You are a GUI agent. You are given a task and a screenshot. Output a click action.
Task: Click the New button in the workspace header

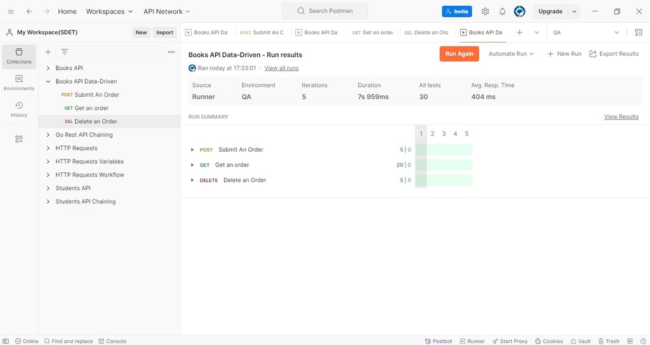[141, 32]
